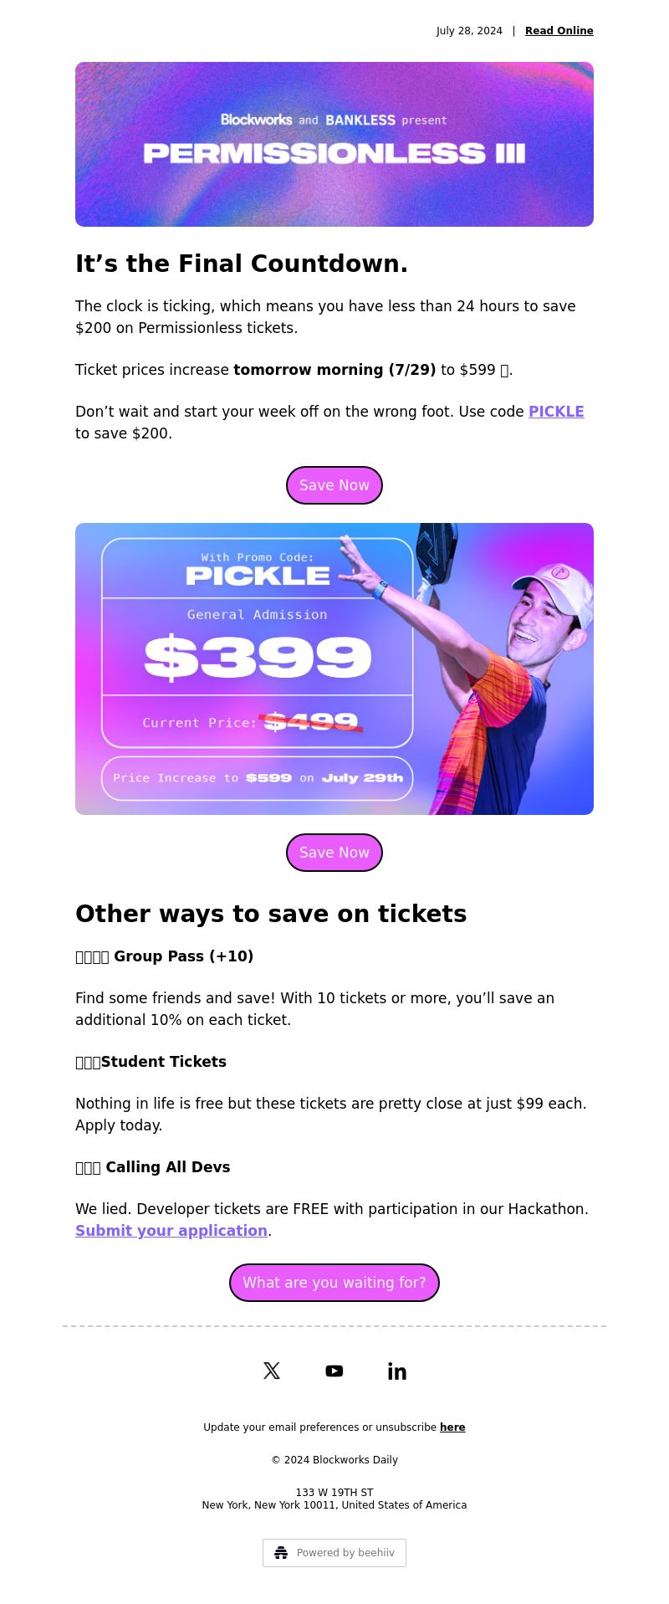Select the July 28, 2024 date text
The image size is (669, 1604).
click(x=469, y=31)
